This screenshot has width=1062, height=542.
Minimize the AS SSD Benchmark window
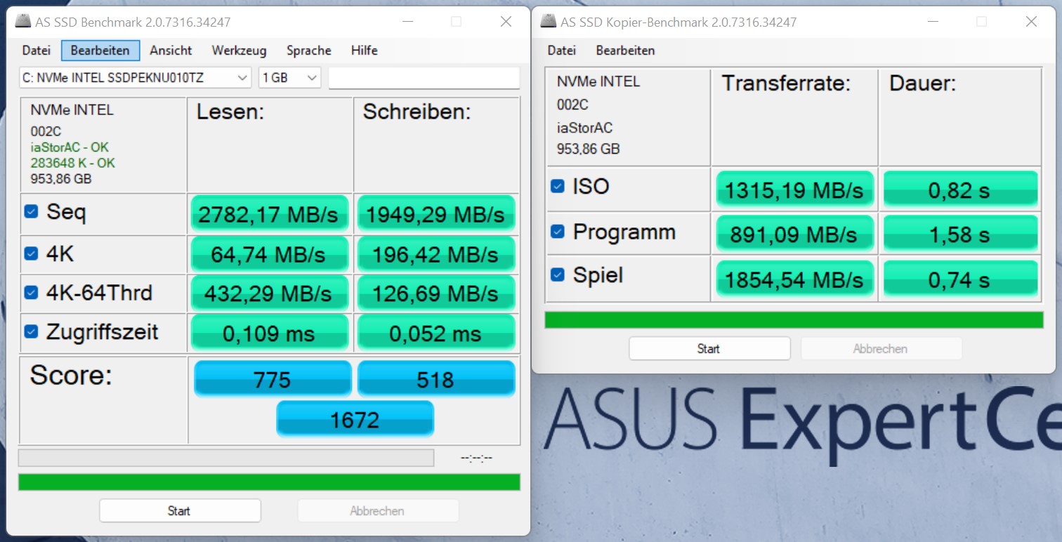407,22
